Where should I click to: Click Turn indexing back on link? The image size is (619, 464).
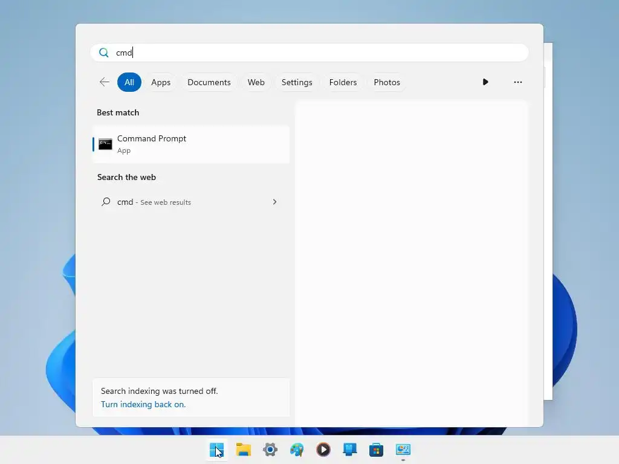[x=143, y=404]
